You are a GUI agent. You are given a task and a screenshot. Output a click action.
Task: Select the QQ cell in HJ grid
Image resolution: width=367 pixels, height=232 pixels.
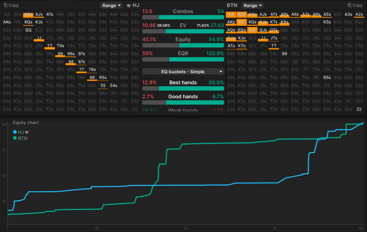pyautogui.click(x=28, y=30)
